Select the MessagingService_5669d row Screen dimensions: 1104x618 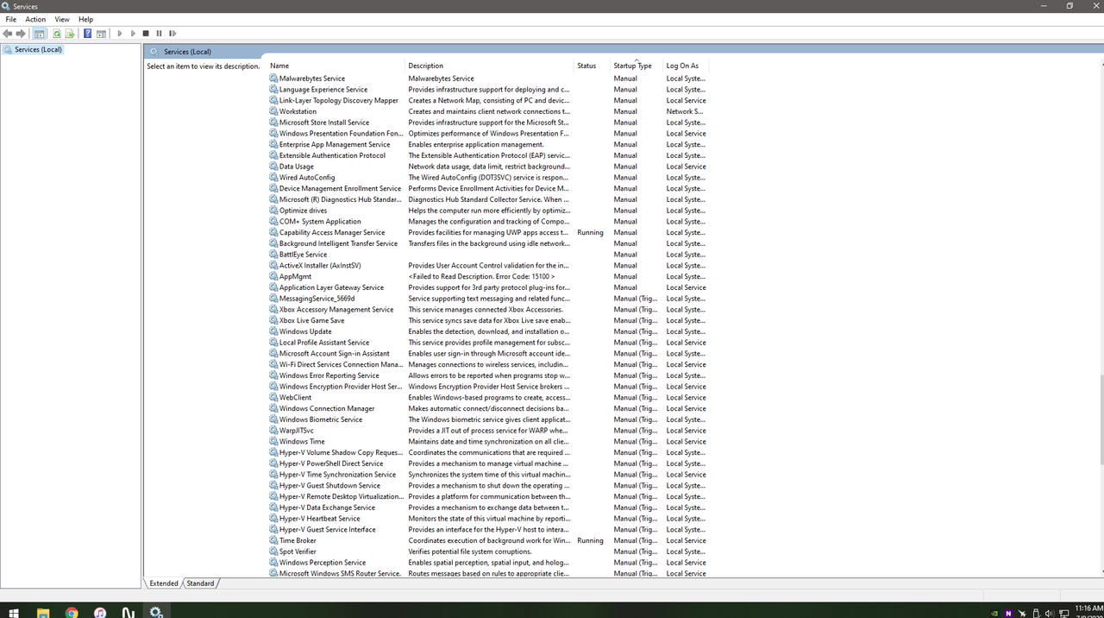[x=488, y=299]
